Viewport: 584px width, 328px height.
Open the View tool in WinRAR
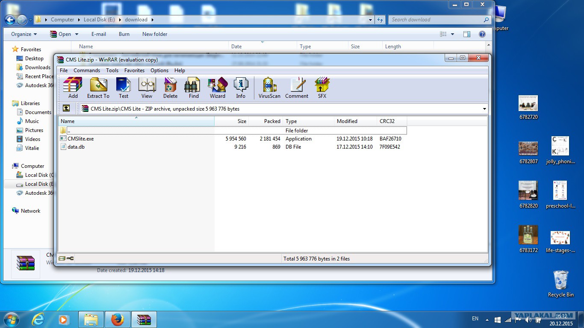[x=147, y=88]
